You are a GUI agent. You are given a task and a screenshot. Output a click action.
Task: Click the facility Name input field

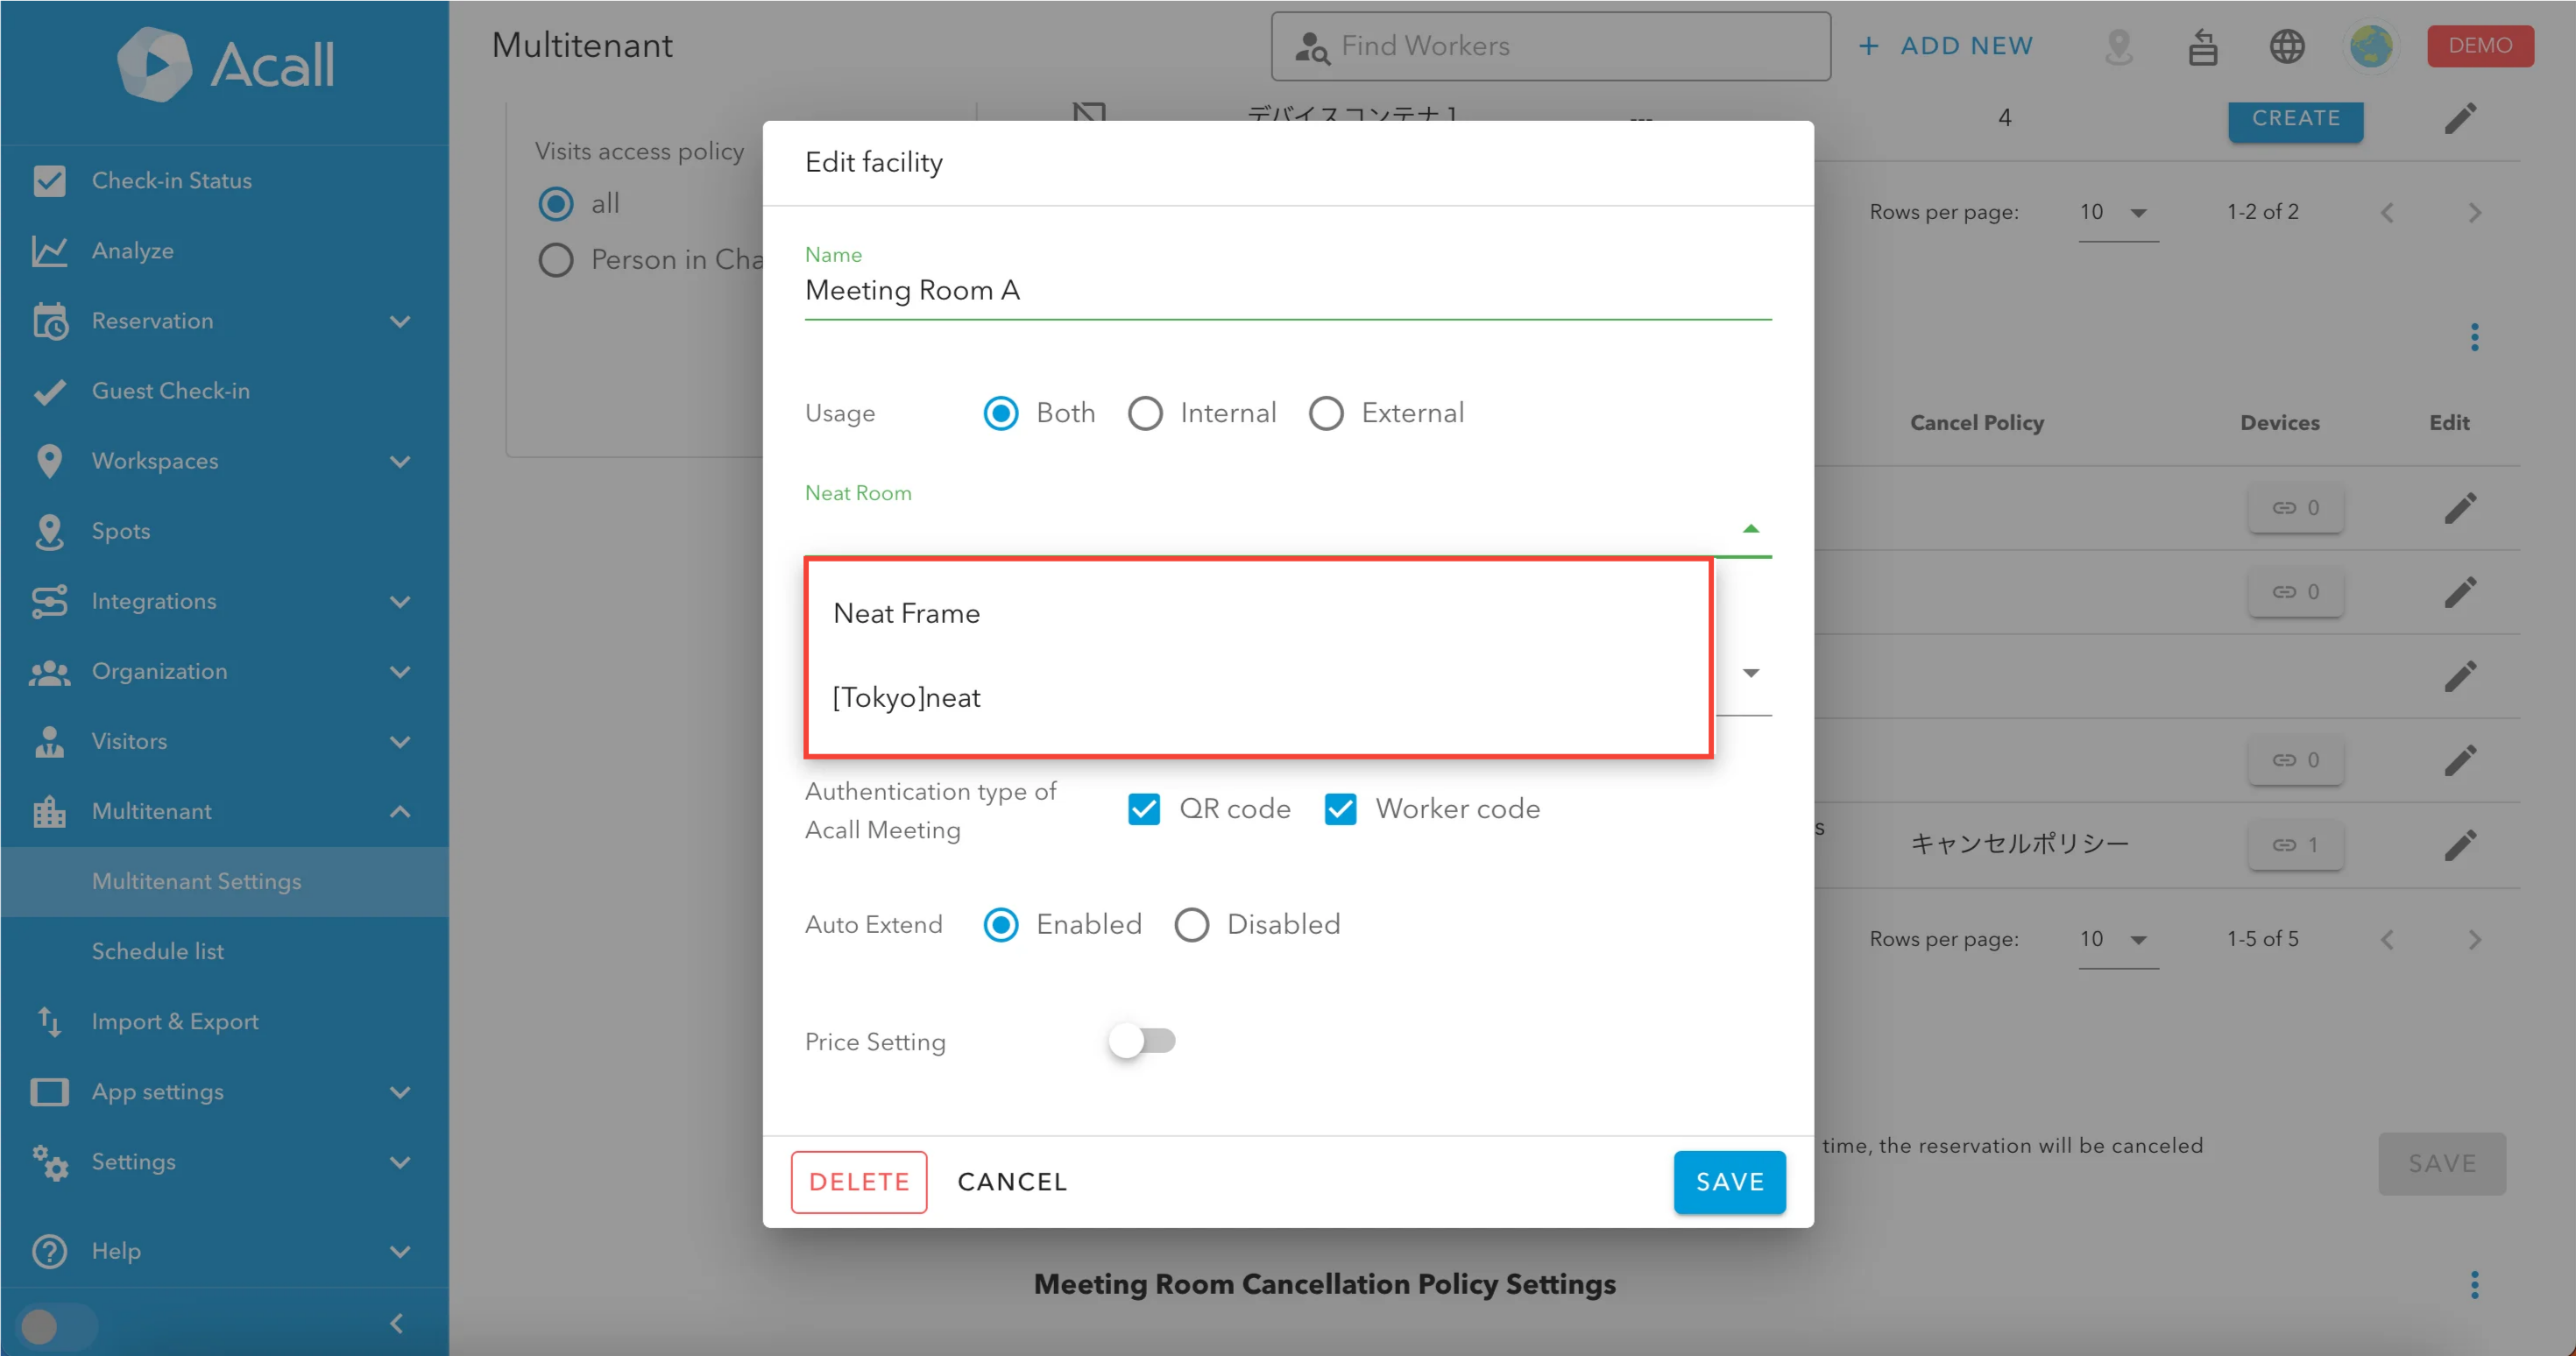click(x=1287, y=291)
